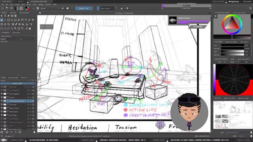Select the Contiguous Selection magic wand tool

pyautogui.click(x=15, y=28)
